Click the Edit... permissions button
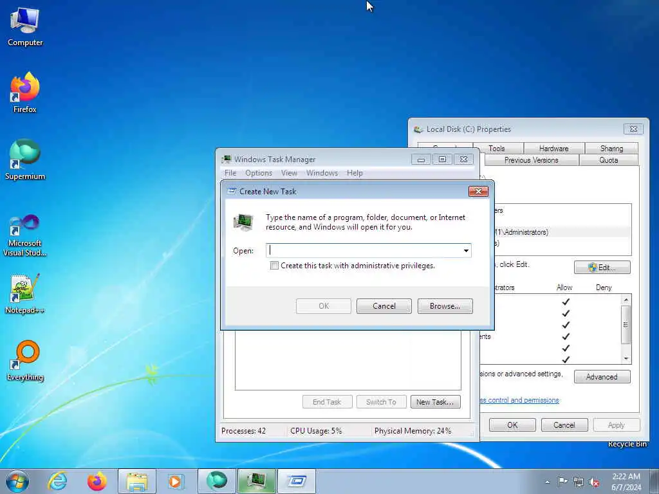 point(602,268)
